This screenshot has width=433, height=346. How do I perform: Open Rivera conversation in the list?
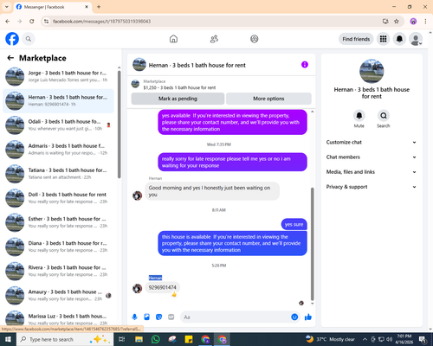pos(58,271)
